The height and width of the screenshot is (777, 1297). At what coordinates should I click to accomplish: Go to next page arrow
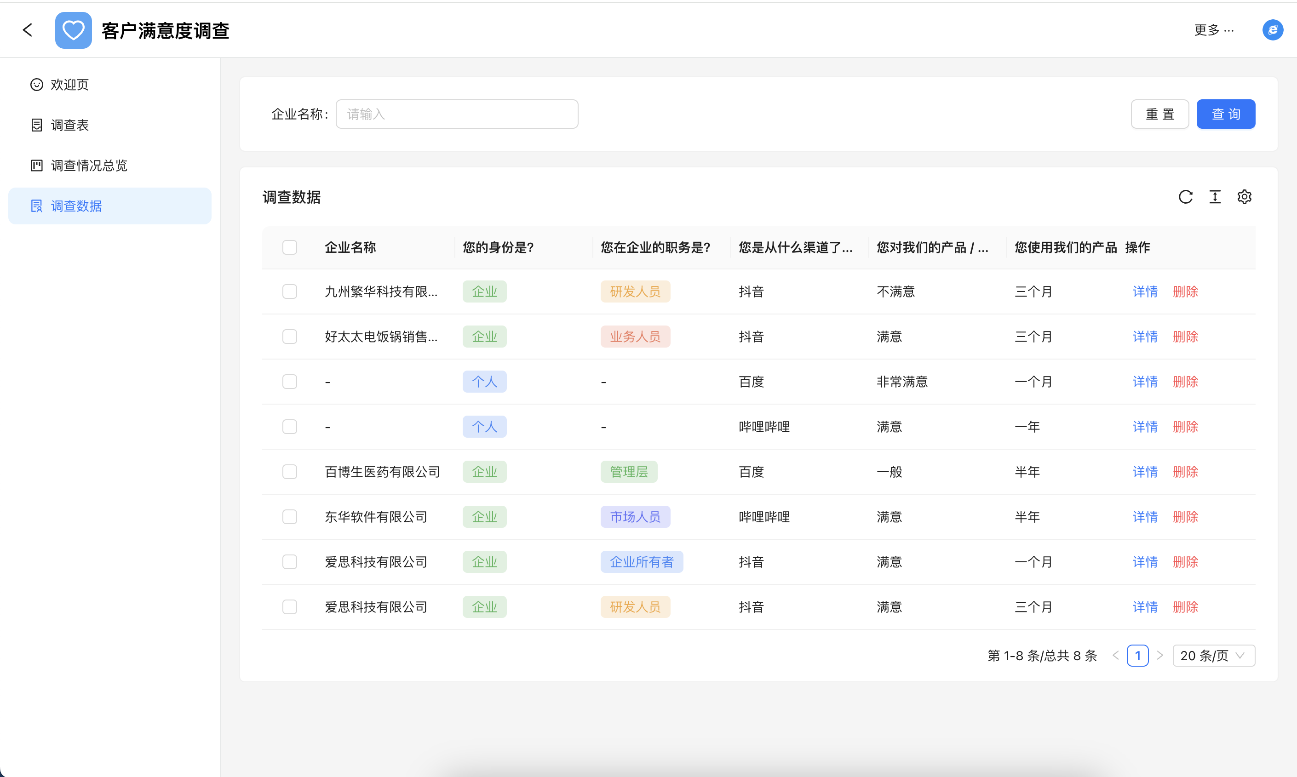pyautogui.click(x=1160, y=656)
